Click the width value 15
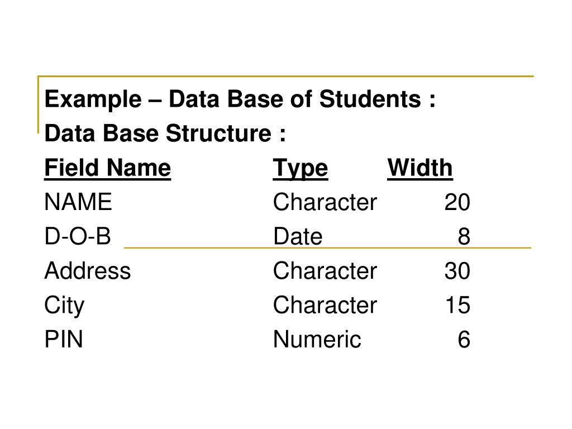Screen dimensions: 572x429 point(458,305)
